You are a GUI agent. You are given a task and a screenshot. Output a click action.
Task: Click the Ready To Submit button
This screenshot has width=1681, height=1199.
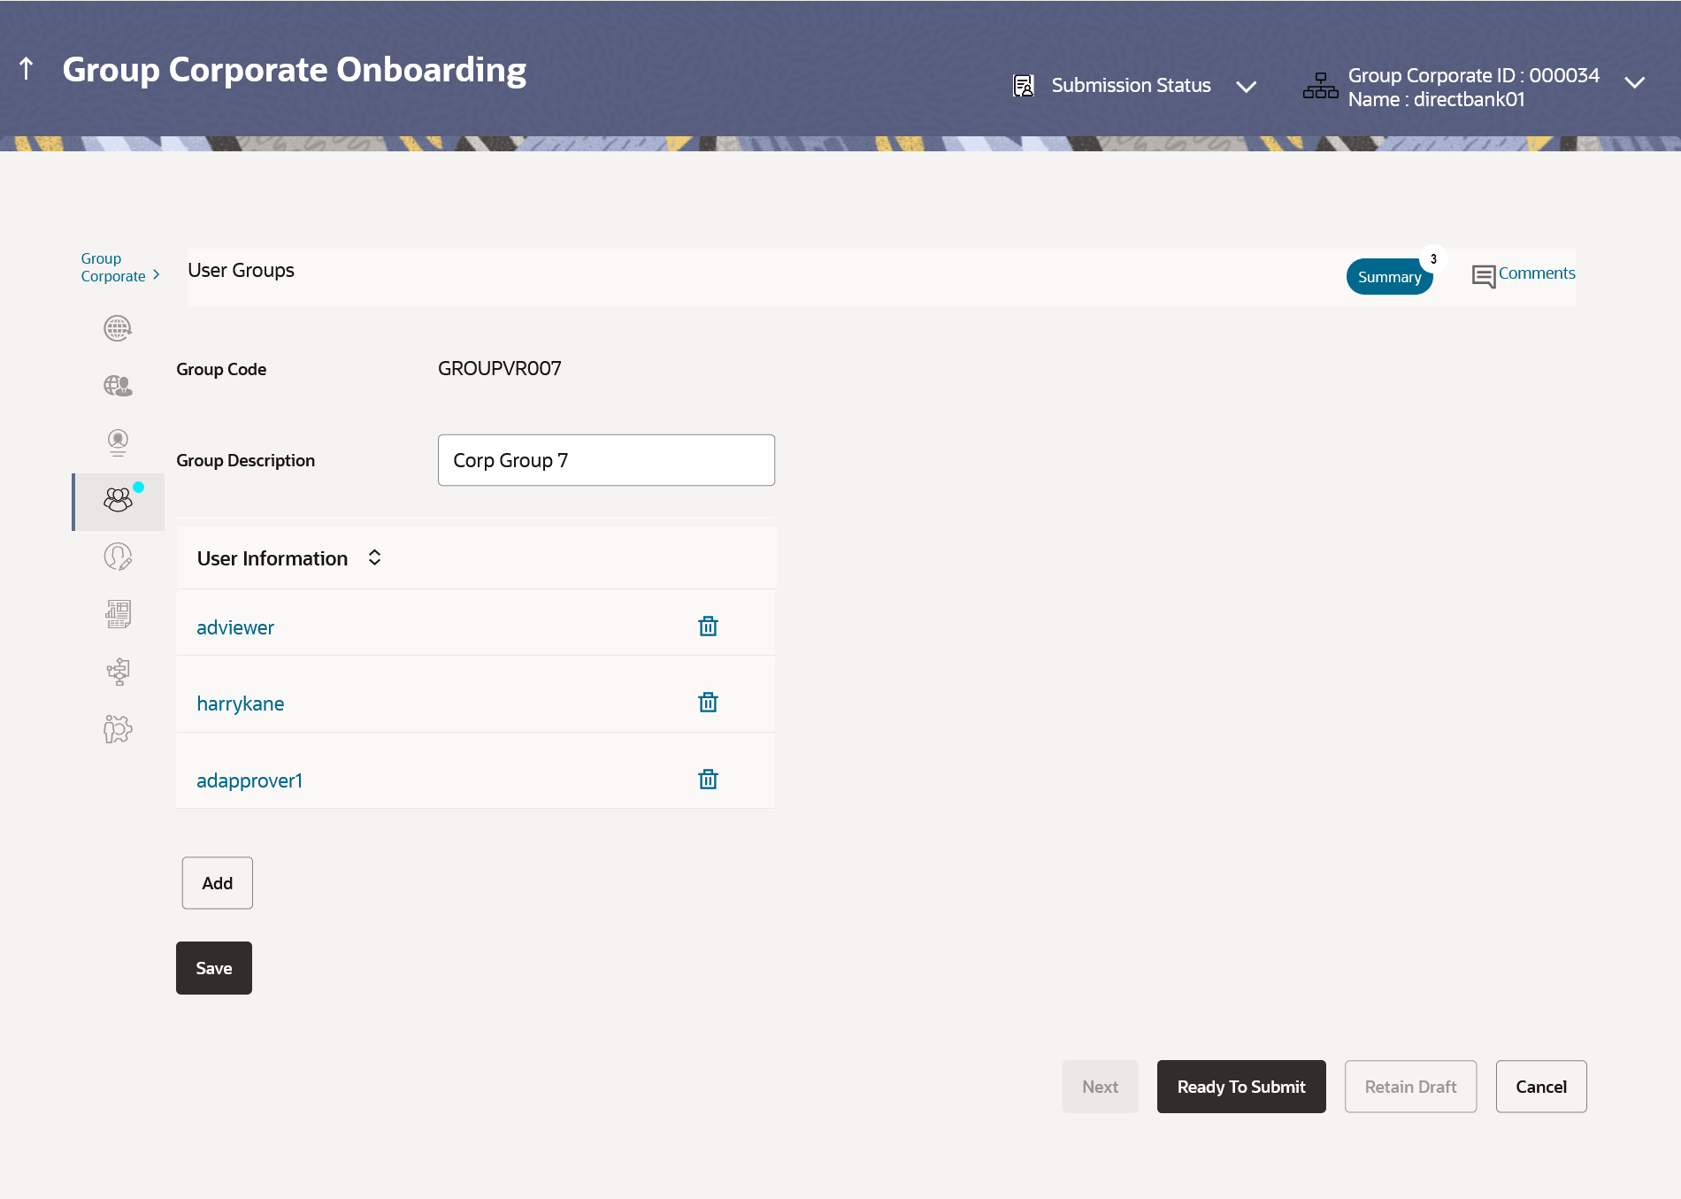coord(1241,1087)
